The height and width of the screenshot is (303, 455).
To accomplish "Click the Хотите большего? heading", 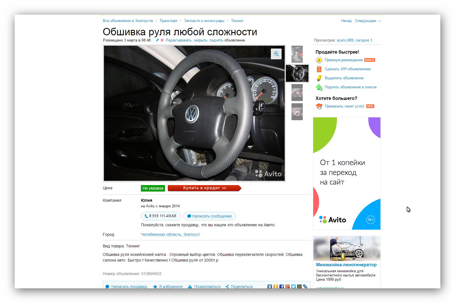I will pos(336,98).
